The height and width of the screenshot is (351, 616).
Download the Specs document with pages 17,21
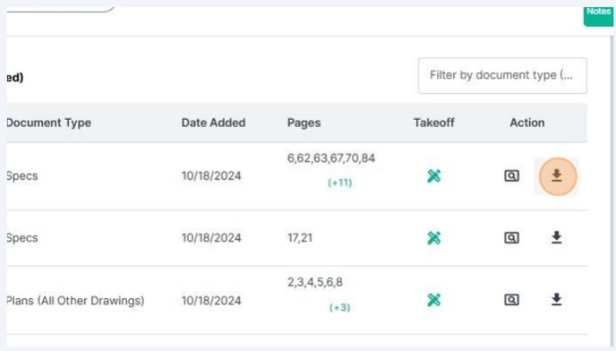tap(556, 237)
